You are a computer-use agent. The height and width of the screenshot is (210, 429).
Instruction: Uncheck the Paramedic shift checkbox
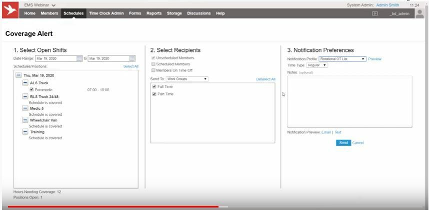32,90
